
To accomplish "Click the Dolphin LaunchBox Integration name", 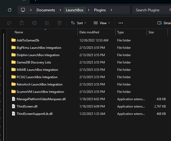I will point(38,55).
